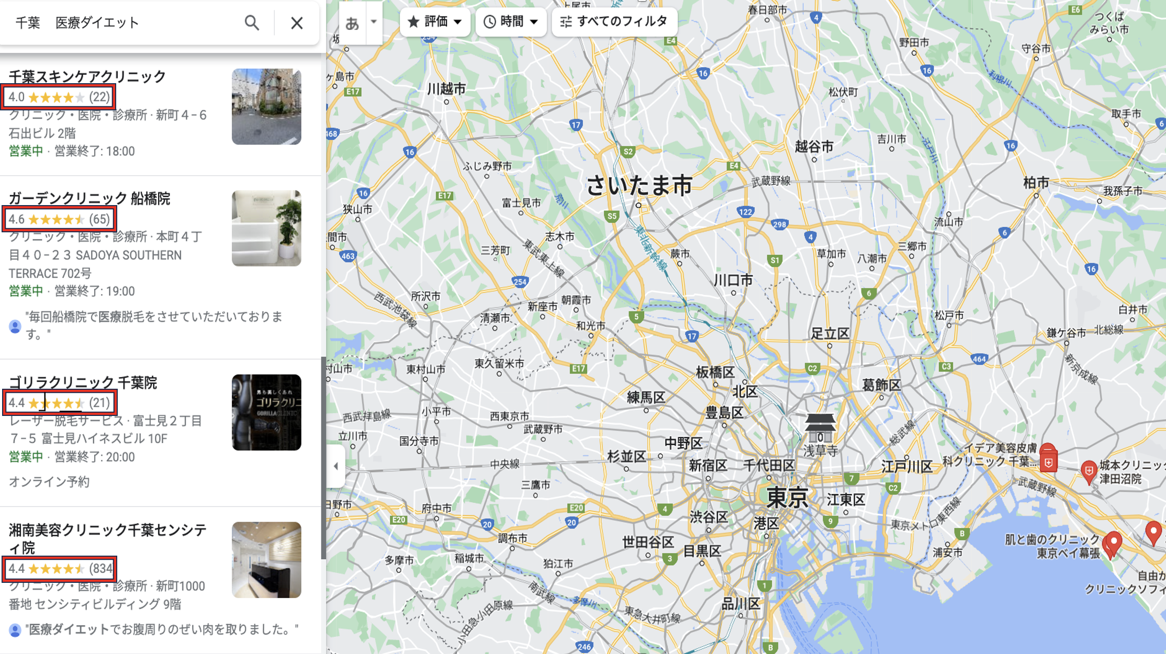Click the 東京 city label on map
This screenshot has width=1166, height=654.
[x=787, y=498]
